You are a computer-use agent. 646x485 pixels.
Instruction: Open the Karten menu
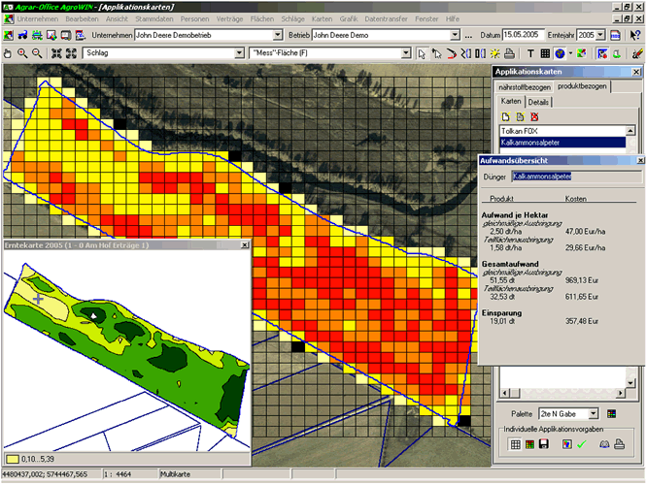(322, 19)
